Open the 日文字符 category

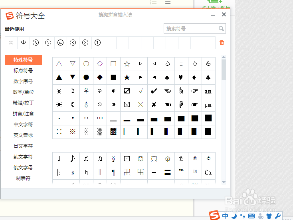(x=23, y=146)
